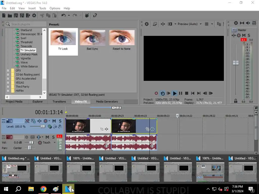
Task: Open track FX on video track 1
Action: (39, 121)
